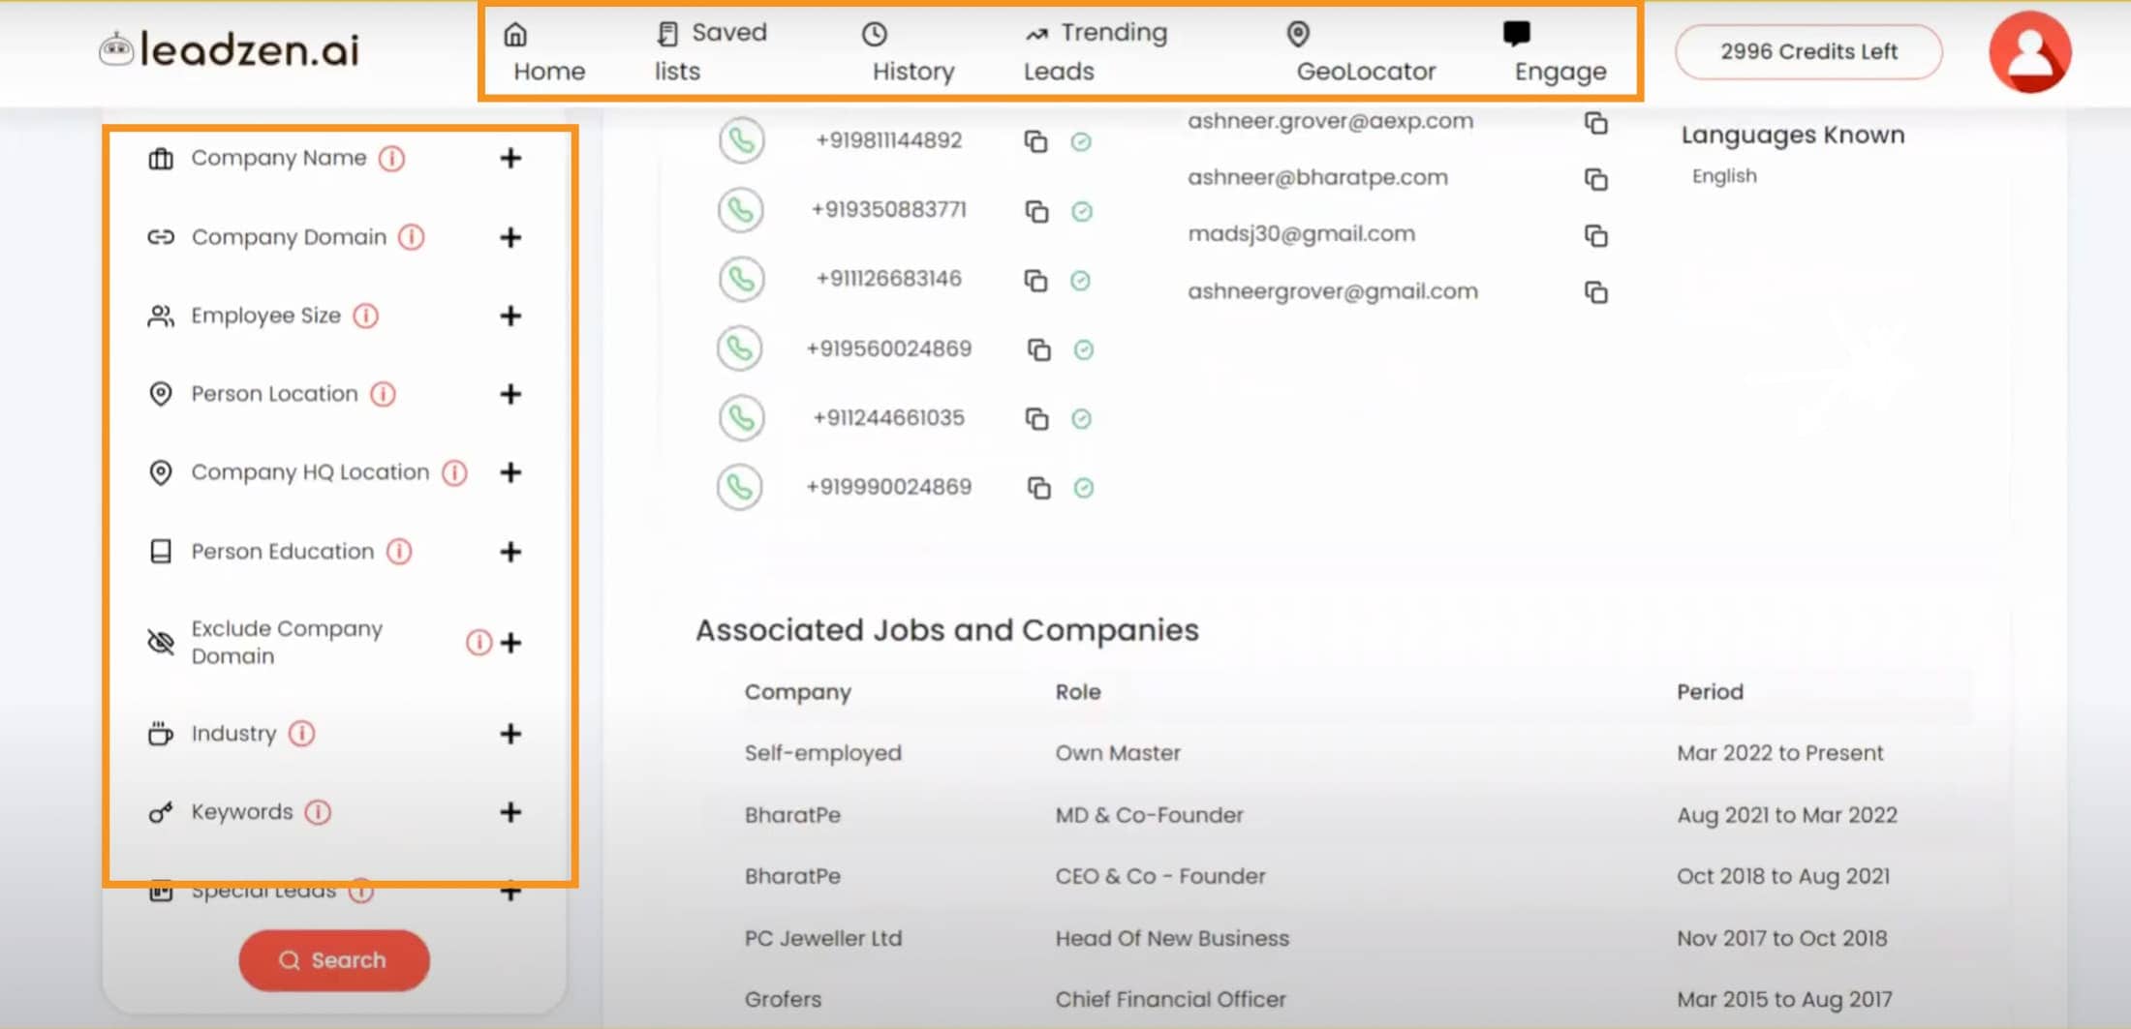Expand the Person Location filter

(510, 394)
